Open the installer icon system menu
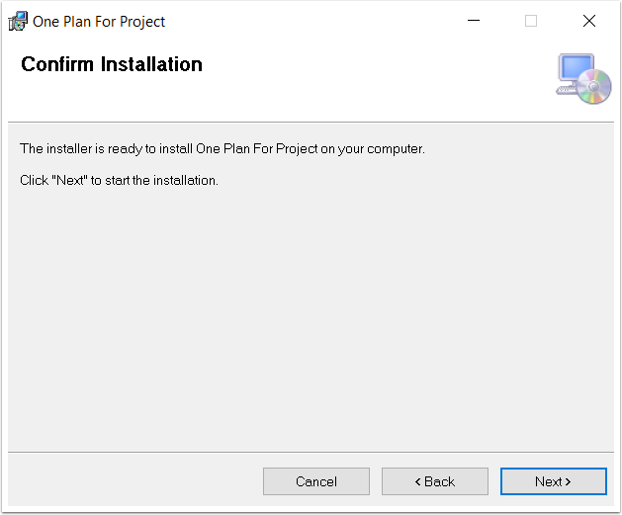 18,21
